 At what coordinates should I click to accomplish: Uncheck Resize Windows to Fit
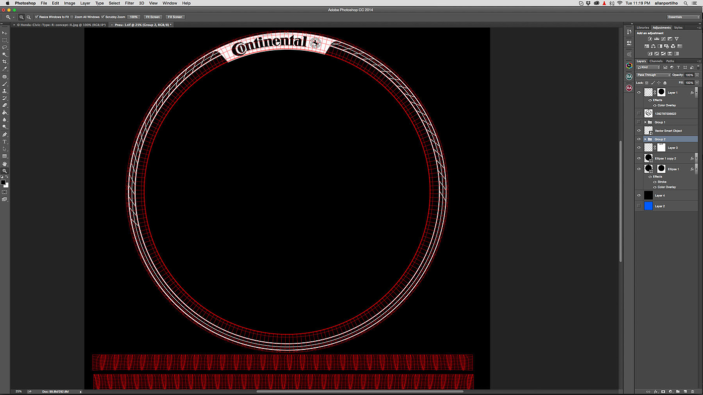pyautogui.click(x=37, y=17)
